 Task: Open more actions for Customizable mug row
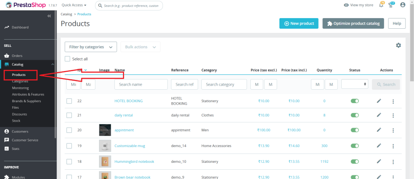pyautogui.click(x=393, y=146)
